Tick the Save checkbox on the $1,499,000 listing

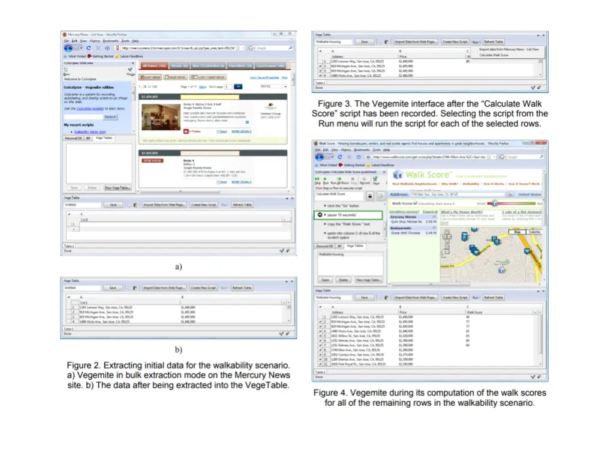pyautogui.click(x=218, y=131)
